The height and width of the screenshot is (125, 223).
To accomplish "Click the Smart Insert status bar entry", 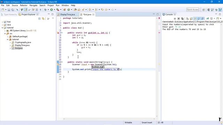I will (147, 123).
